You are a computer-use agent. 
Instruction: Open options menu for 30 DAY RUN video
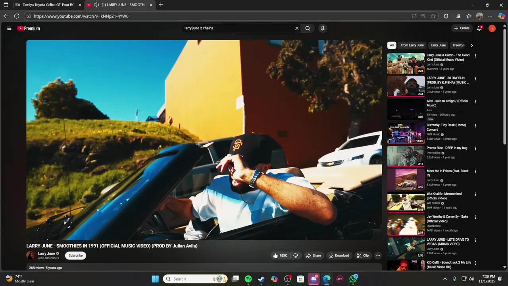click(x=475, y=79)
